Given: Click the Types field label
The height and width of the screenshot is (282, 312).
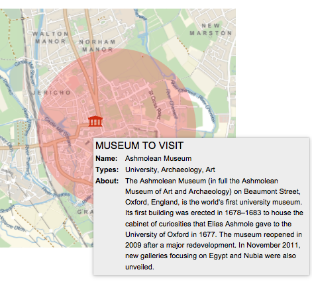Looking at the screenshot, I should [x=107, y=169].
